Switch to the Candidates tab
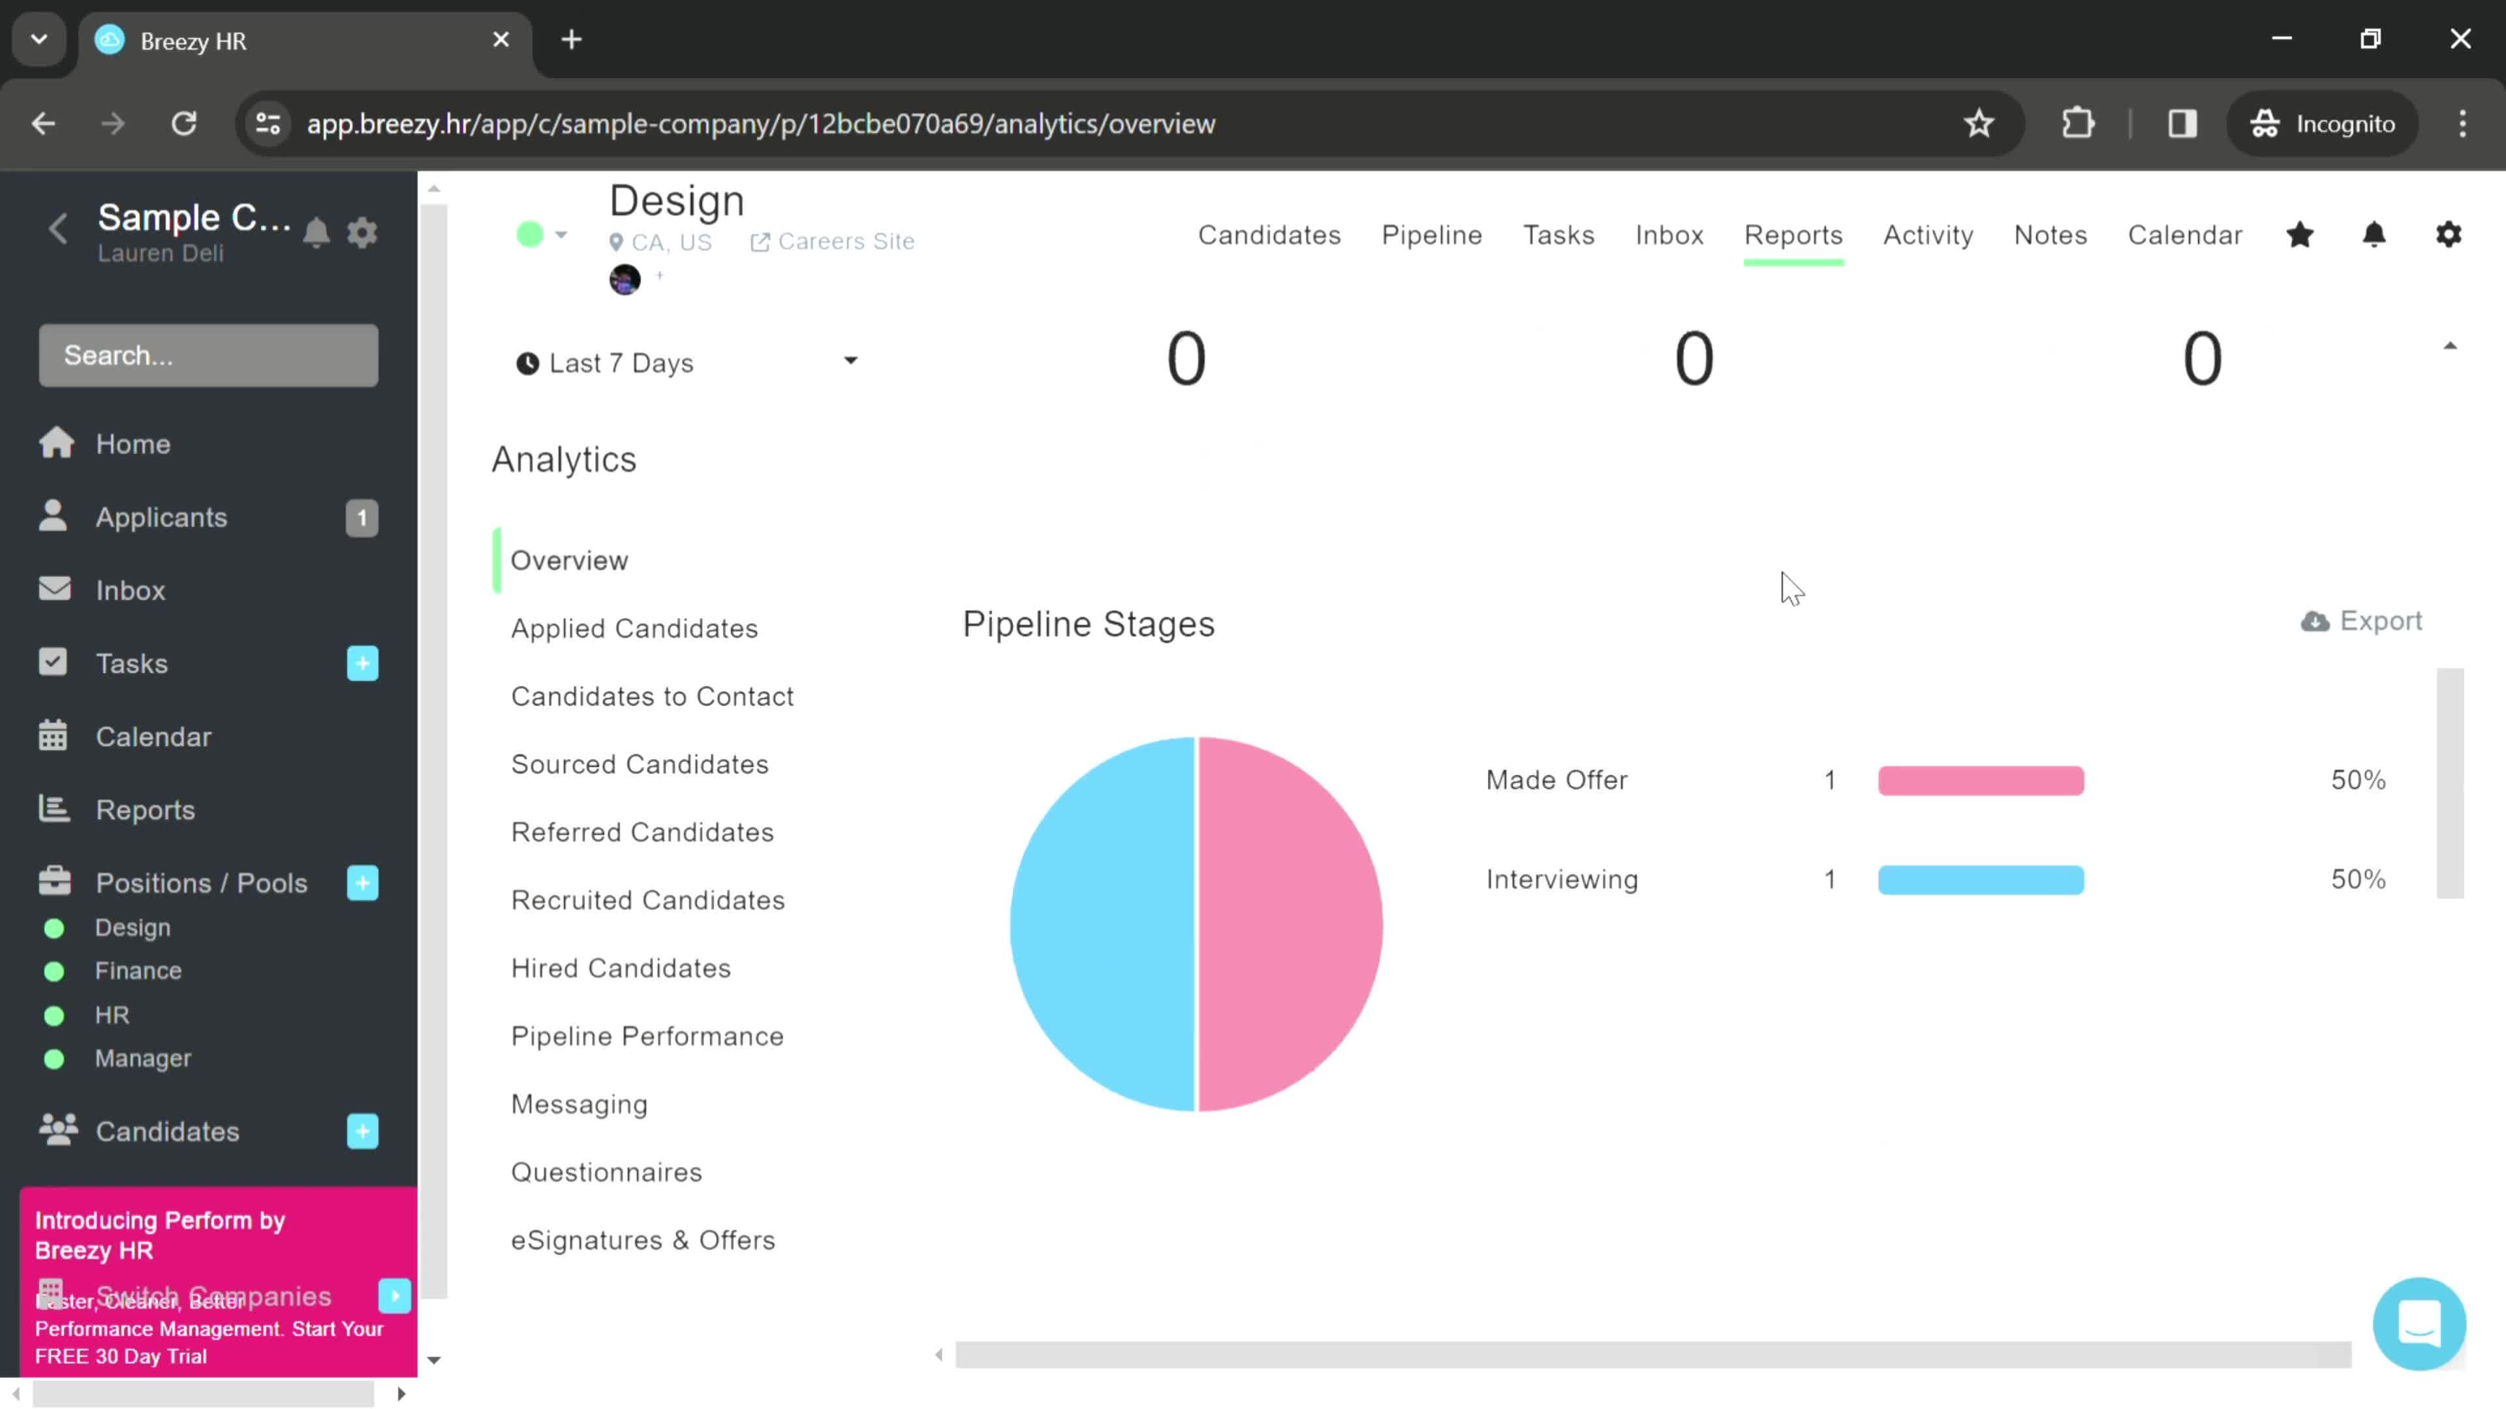The width and height of the screenshot is (2506, 1409). [x=1269, y=234]
